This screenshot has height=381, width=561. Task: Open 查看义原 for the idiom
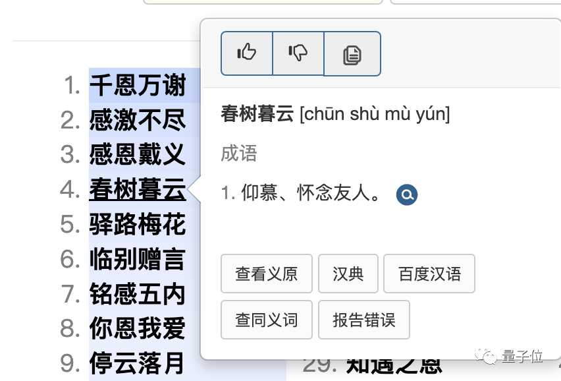point(266,273)
